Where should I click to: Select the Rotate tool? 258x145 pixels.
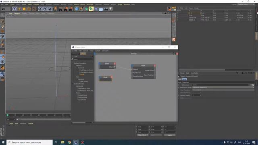click(x=29, y=9)
